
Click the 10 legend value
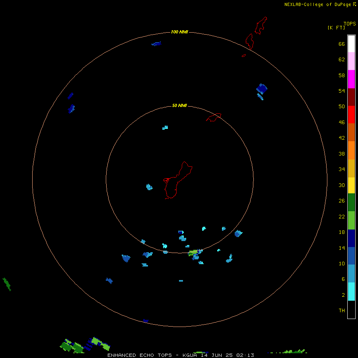[x=342, y=264]
